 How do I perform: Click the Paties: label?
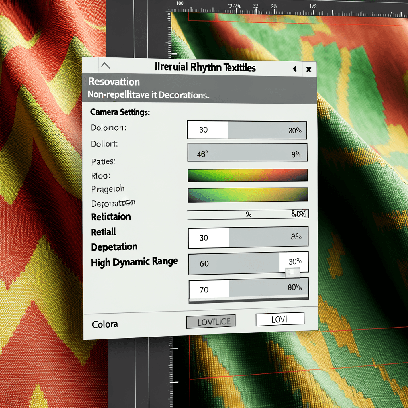pos(103,161)
